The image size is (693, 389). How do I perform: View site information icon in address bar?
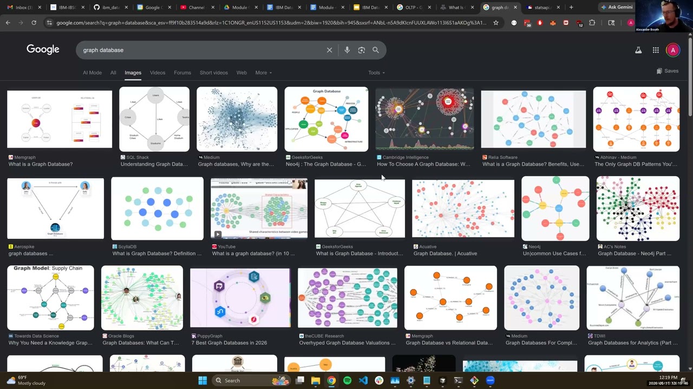(x=49, y=23)
